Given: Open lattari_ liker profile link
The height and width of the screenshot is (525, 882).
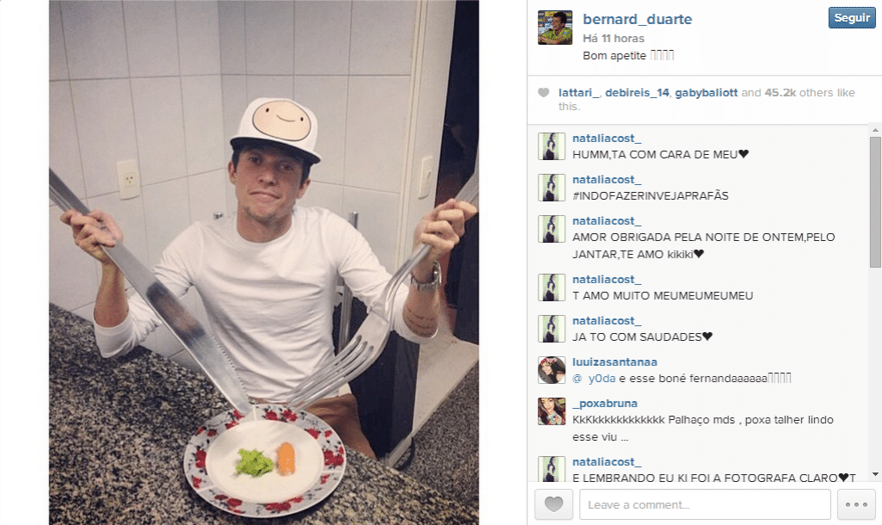Looking at the screenshot, I should [579, 93].
